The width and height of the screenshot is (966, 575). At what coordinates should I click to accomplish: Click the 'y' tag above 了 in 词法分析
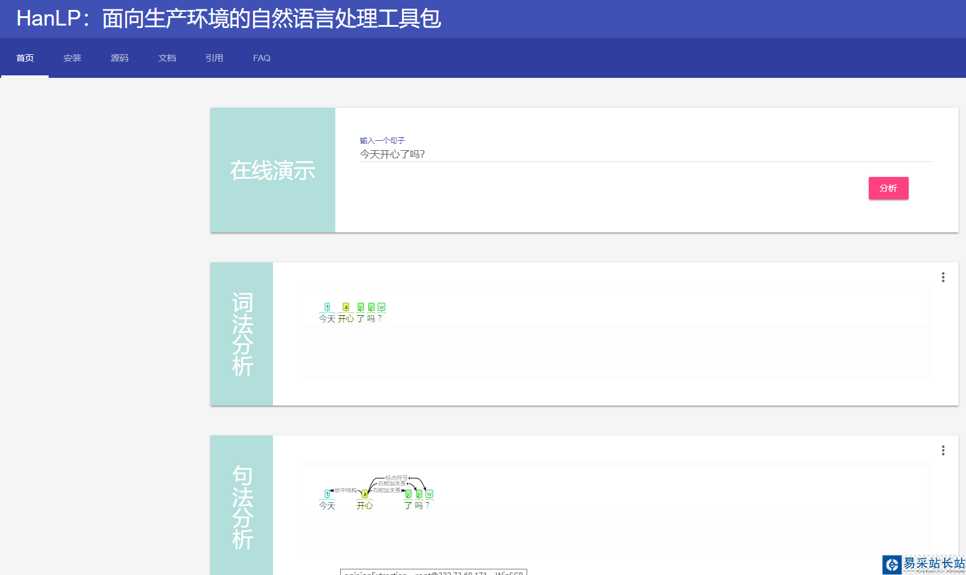tap(360, 307)
